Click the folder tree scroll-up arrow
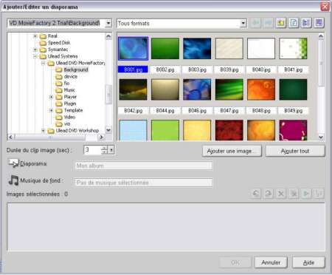Viewport: 332px width, 275px height. [108, 36]
